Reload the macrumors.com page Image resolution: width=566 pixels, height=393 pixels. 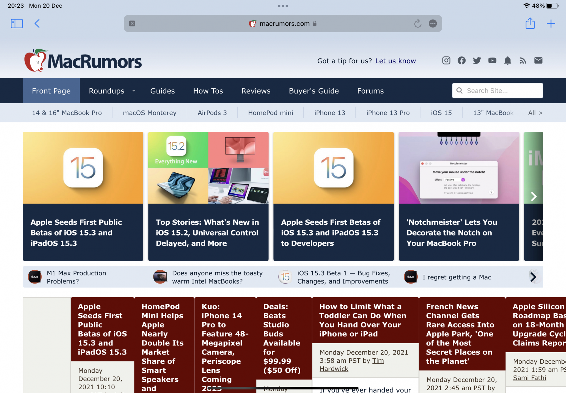[x=418, y=23]
